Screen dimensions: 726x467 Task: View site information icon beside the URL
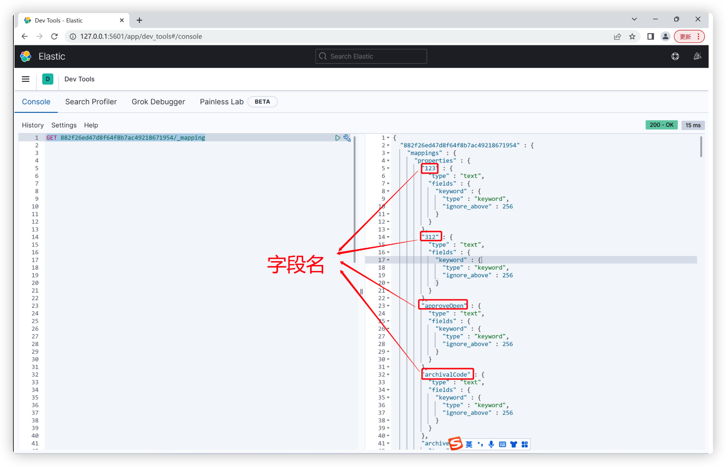click(x=73, y=36)
